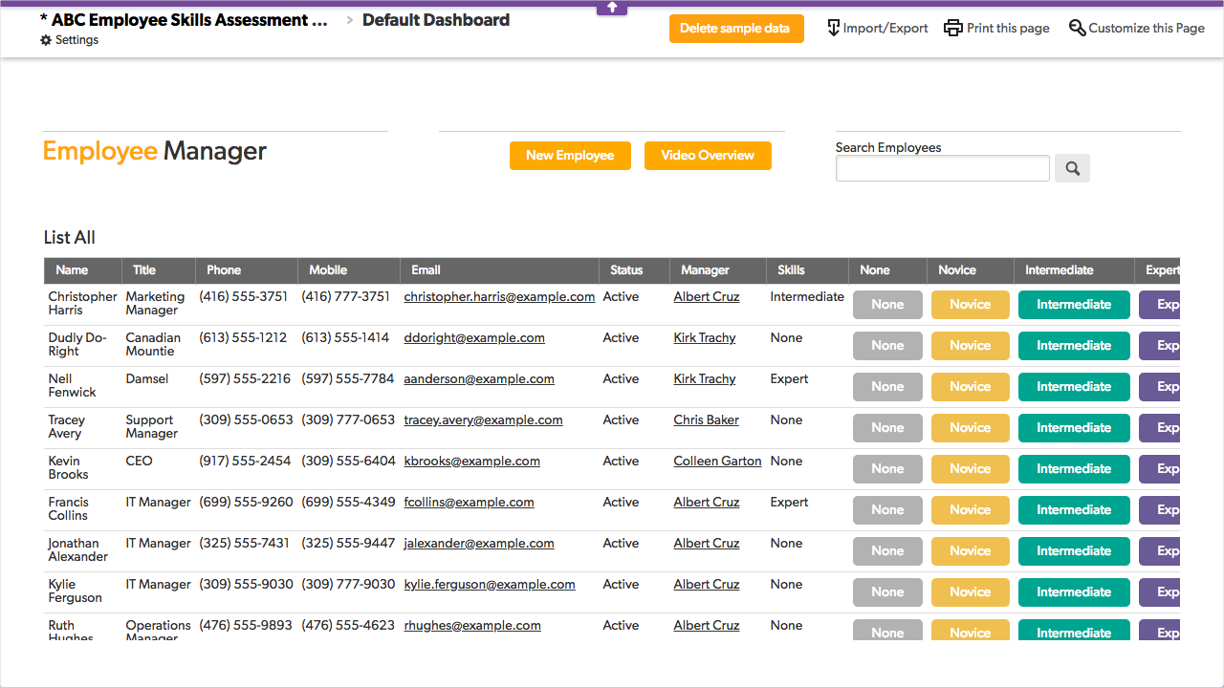Open Colleen Garton manager link

(717, 462)
